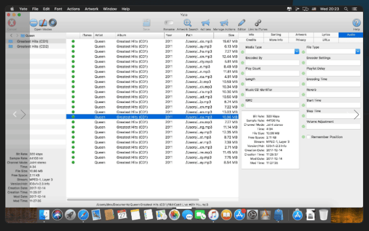Viewport: 369px width, 231px height.
Task: Switch to the Sorting tab
Action: pos(276,35)
